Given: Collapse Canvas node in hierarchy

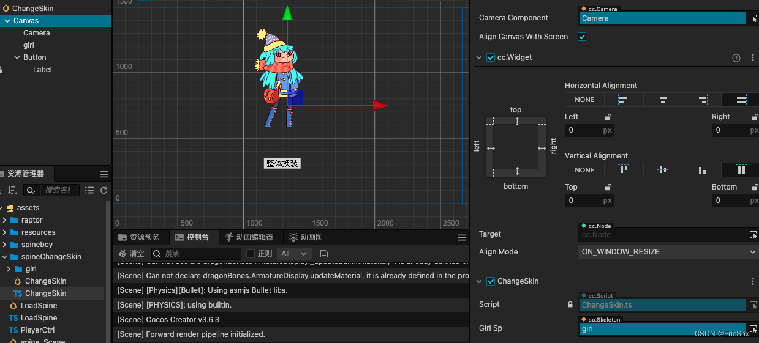Looking at the screenshot, I should [7, 21].
